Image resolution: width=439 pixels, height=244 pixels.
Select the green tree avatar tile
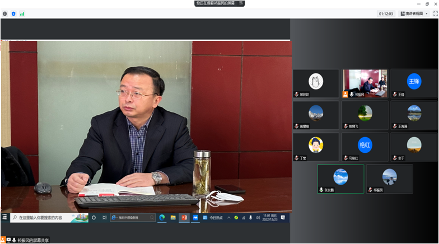[365, 115]
